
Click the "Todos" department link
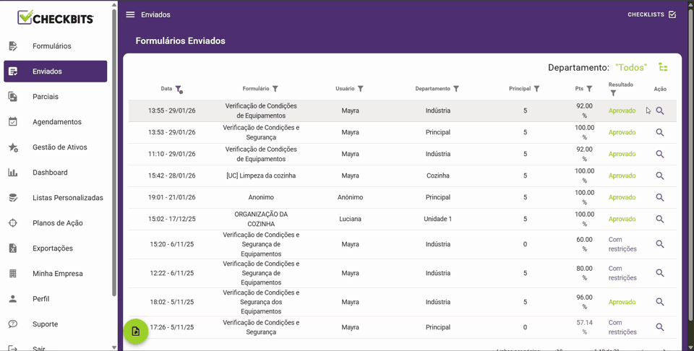click(x=630, y=67)
